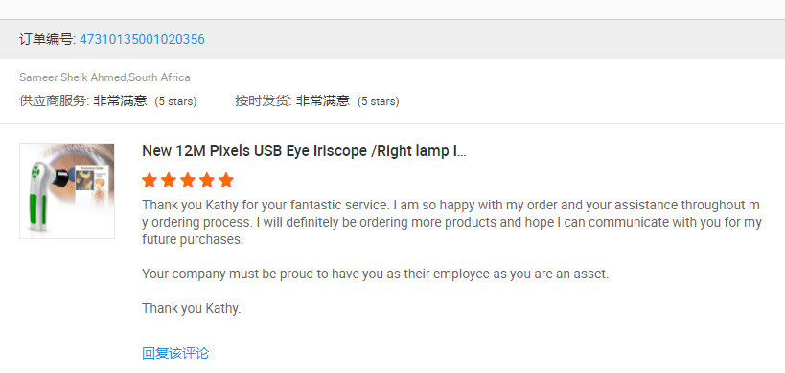The width and height of the screenshot is (785, 373).
Task: Open order number 47310135001020356 link
Action: pyautogui.click(x=142, y=39)
